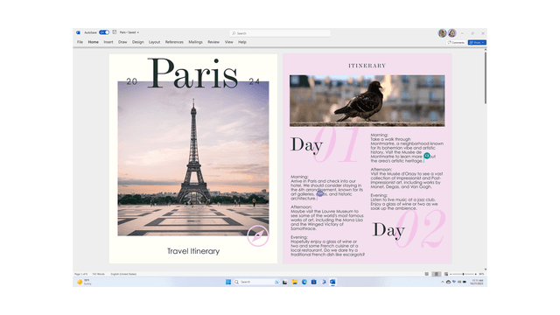The width and height of the screenshot is (560, 315).
Task: Click the first collaborator avatar
Action: coord(442,33)
